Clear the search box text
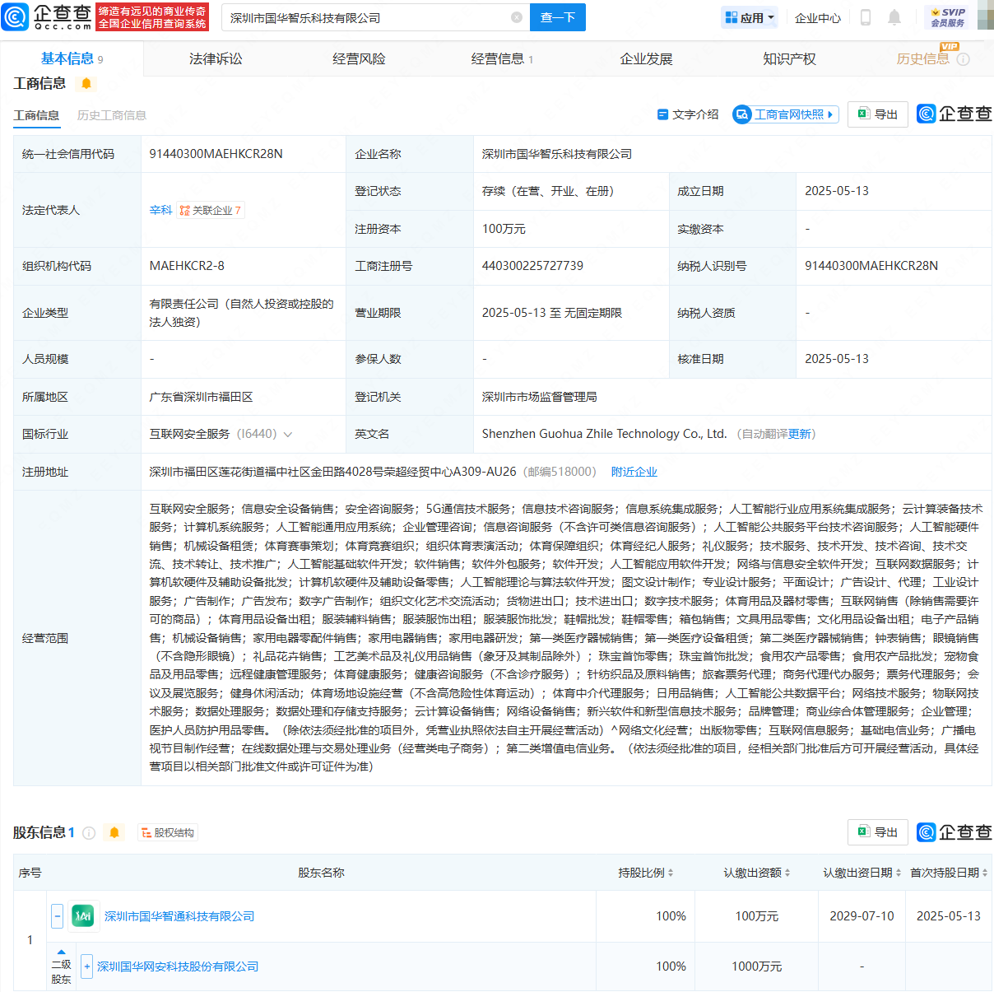994x992 pixels. (517, 17)
